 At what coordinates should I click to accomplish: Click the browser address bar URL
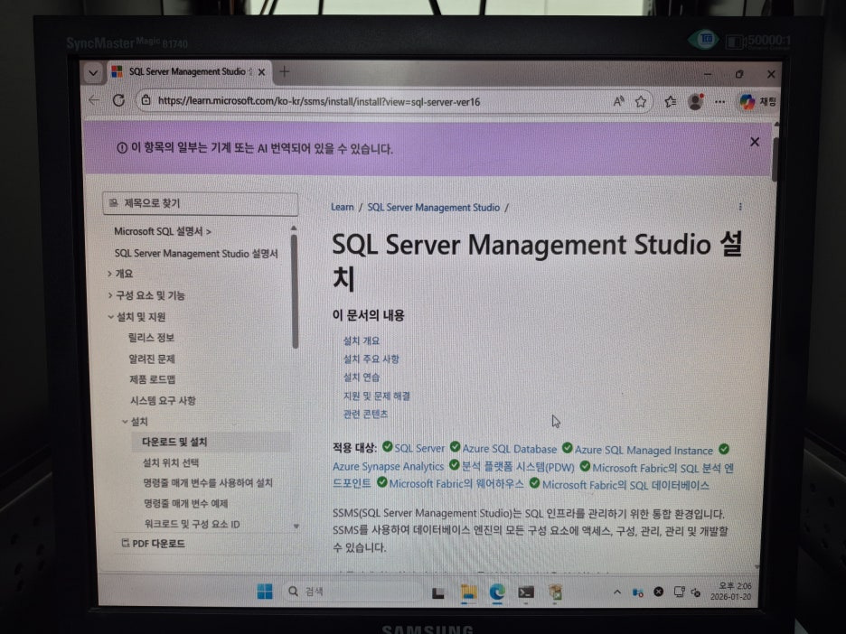318,101
